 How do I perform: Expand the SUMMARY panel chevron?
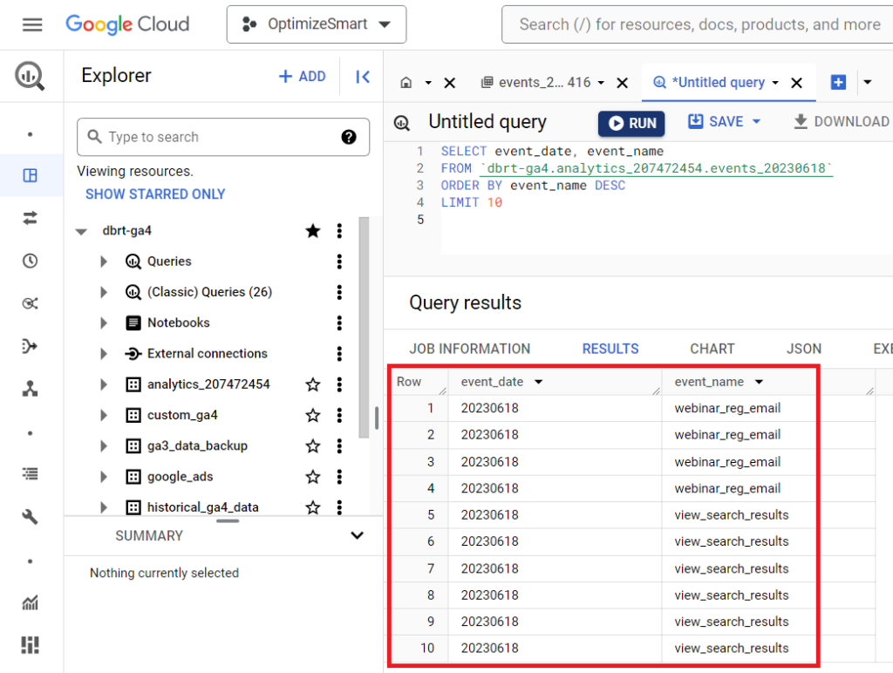356,535
